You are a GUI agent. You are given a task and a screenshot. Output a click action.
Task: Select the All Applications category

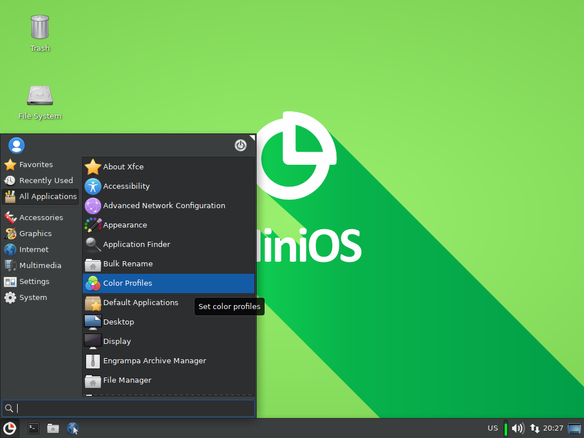click(40, 197)
